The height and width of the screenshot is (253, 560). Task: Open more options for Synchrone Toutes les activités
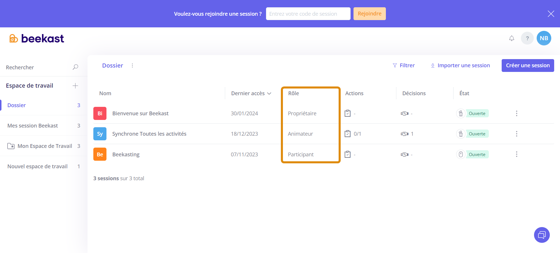[x=517, y=134]
